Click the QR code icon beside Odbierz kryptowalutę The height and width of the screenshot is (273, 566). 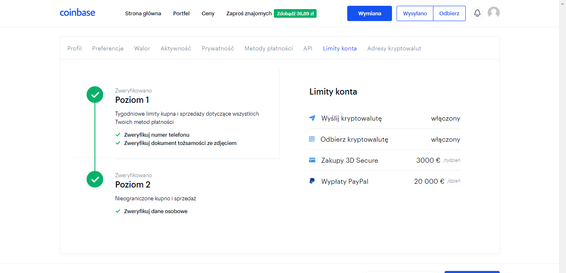pos(312,139)
